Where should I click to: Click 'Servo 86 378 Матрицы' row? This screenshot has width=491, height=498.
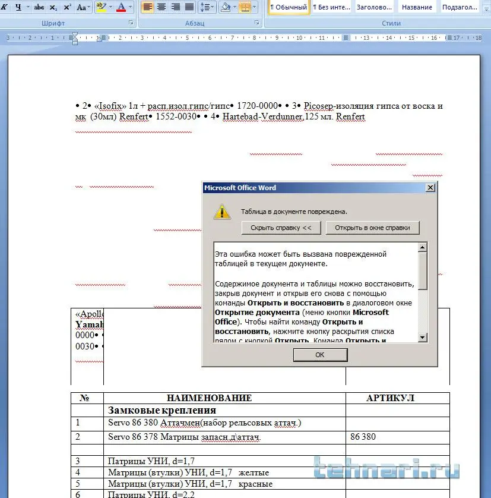[260, 437]
